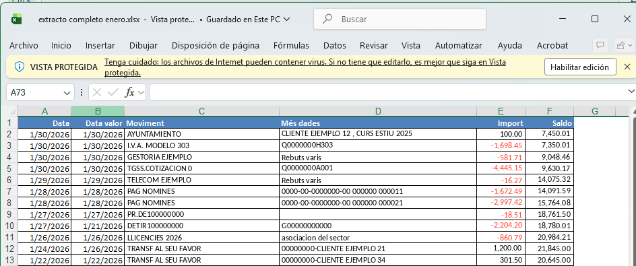The height and width of the screenshot is (266, 636).
Task: Click the protected view warning link text
Action: (305, 68)
